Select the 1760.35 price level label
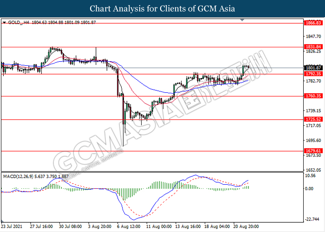The image size is (325, 232). tap(313, 96)
